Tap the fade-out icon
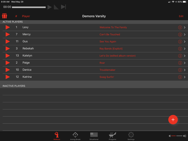The image size is (188, 141). [56, 7]
